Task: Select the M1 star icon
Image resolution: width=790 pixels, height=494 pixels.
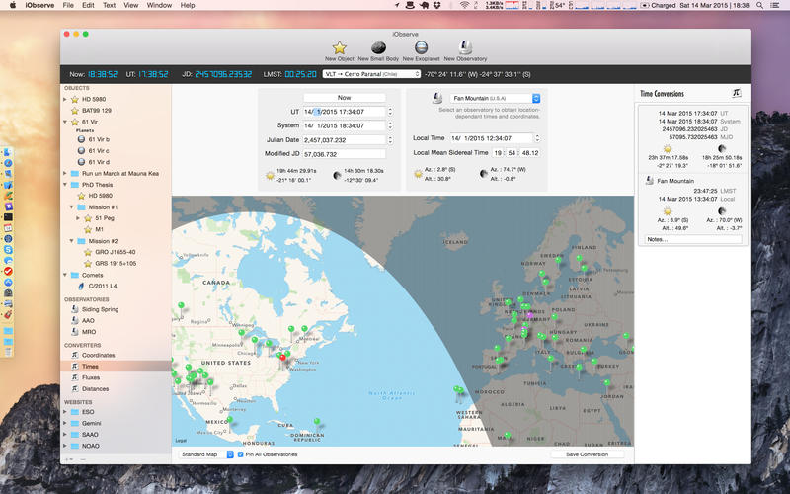Action: [x=88, y=229]
